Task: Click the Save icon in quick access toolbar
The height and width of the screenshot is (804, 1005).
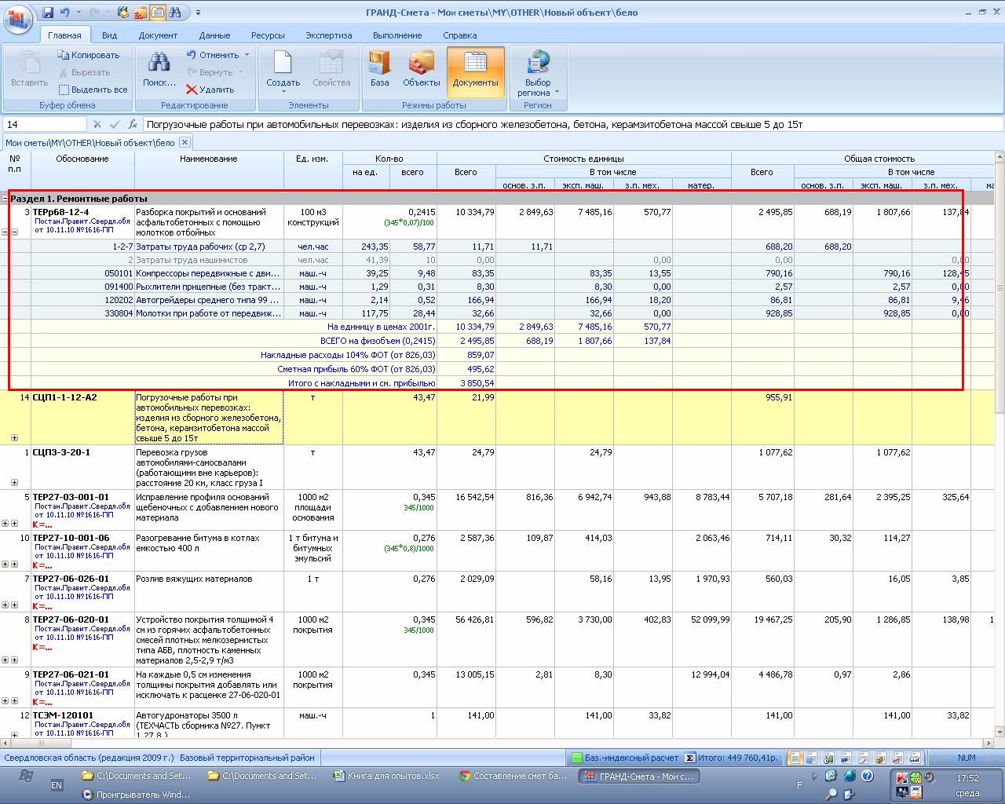Action: point(49,13)
